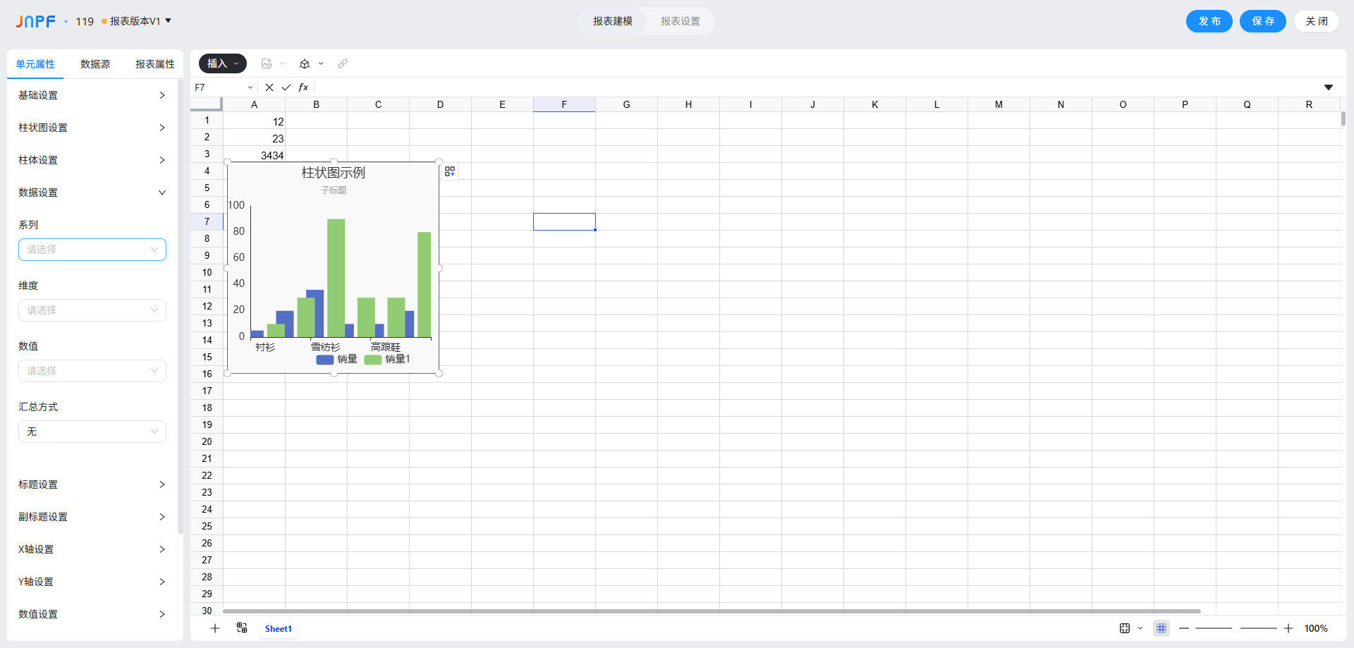Click the zoom slider handle
Image resolution: width=1354 pixels, height=648 pixels.
click(x=1236, y=628)
